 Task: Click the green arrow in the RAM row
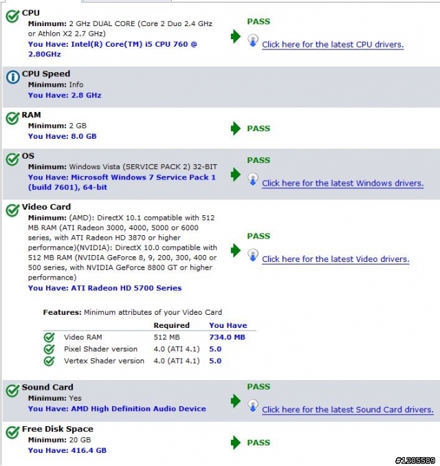pyautogui.click(x=236, y=129)
